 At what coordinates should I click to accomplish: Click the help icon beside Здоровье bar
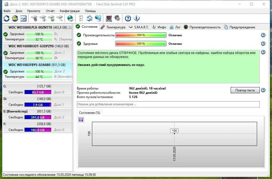(x=263, y=44)
